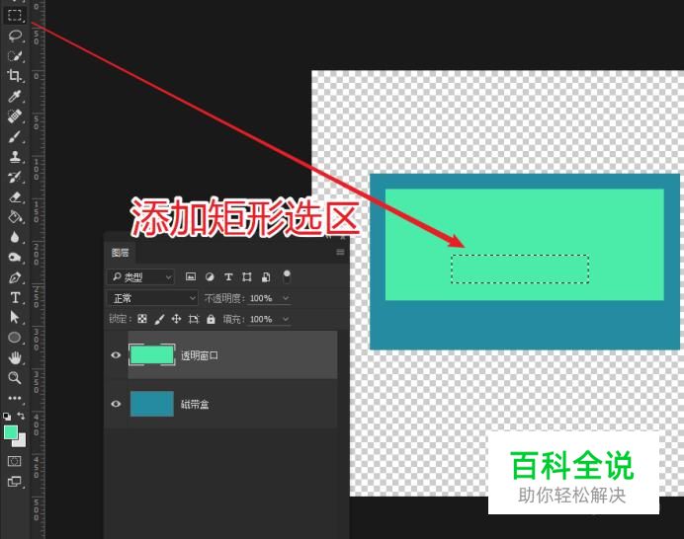
Task: Hide the 磁带盒 layer
Action: click(x=116, y=404)
